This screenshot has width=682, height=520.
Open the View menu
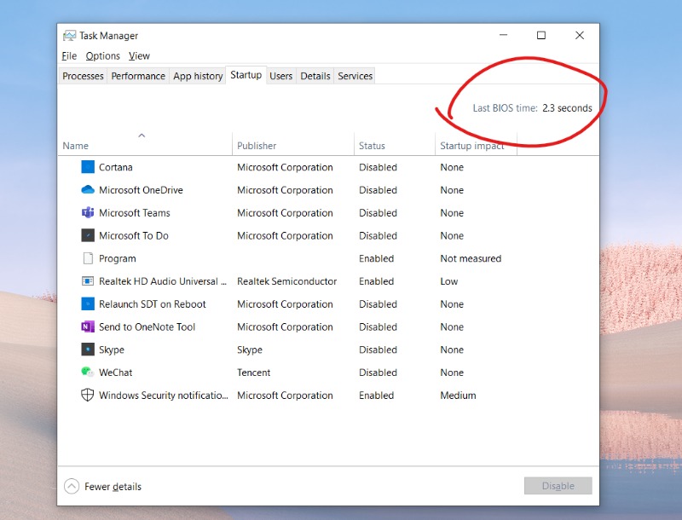tap(139, 55)
